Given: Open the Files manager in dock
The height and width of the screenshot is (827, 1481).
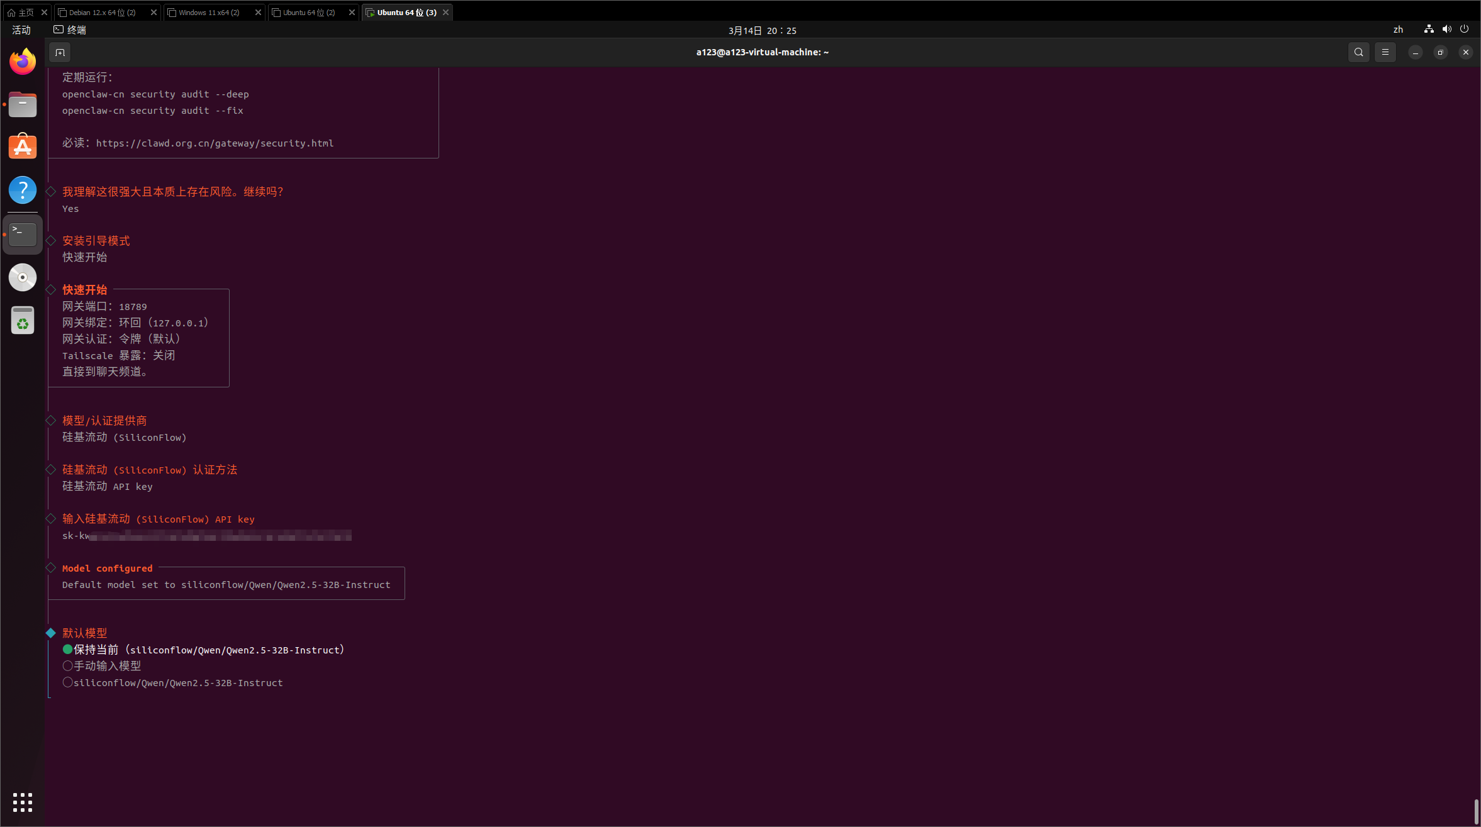Looking at the screenshot, I should (x=23, y=104).
